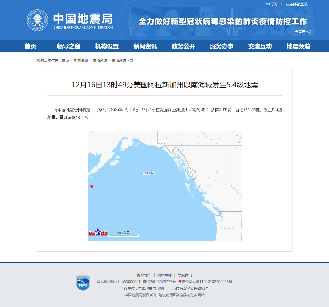This screenshot has height=307, width=329.
Task: Click the China Earthquake Administration emblem logo
Action: (38, 20)
